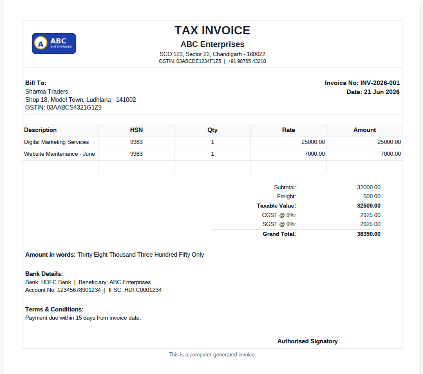Click the HSN 9983 for Digital Marketing
The height and width of the screenshot is (374, 423).
[x=136, y=142]
